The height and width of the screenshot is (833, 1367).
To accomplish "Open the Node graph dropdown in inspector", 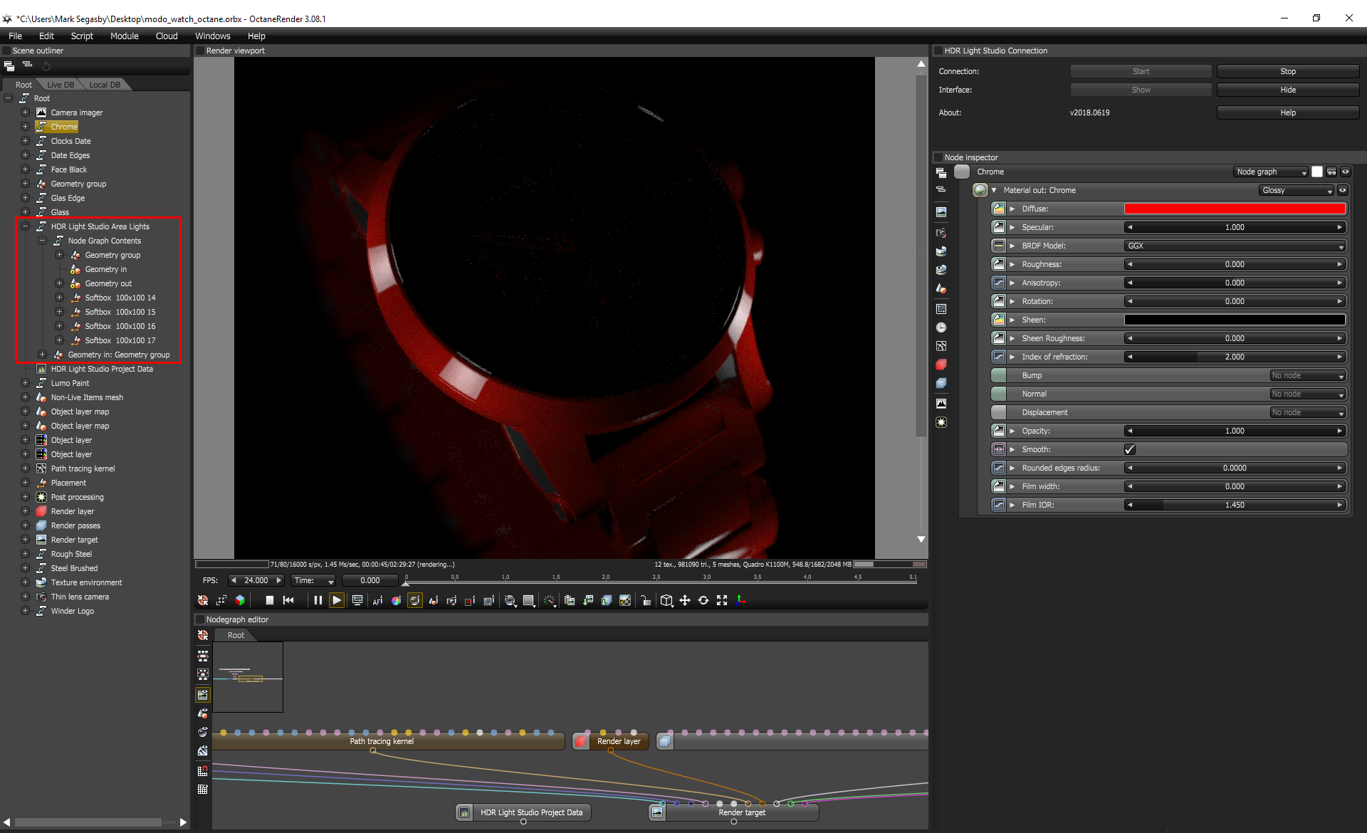I will click(x=1272, y=172).
